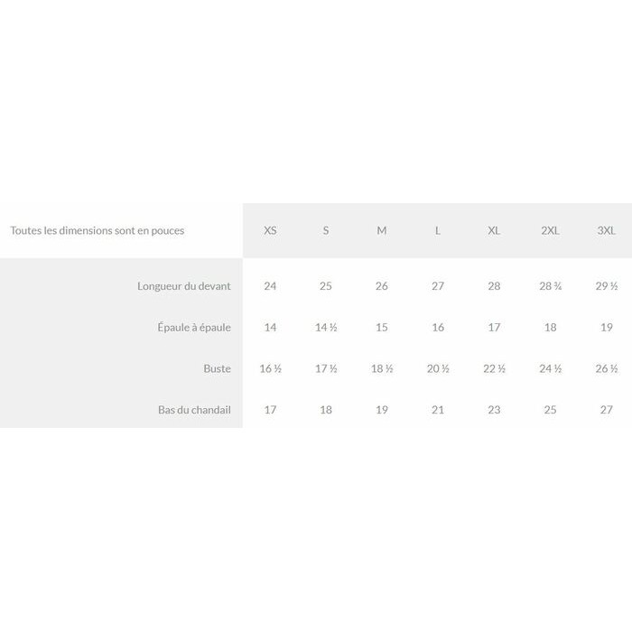
Task: Click the dimensions en pouces note
Action: (98, 230)
